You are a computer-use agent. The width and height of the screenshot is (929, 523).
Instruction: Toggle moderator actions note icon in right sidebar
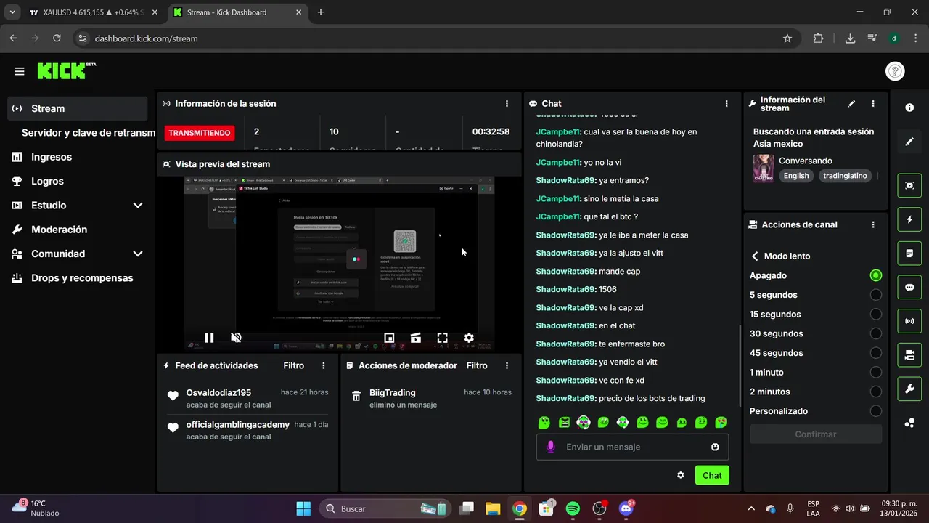pyautogui.click(x=909, y=254)
